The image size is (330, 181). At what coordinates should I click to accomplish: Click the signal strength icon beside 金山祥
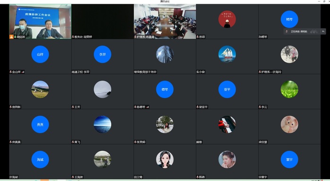[23, 72]
